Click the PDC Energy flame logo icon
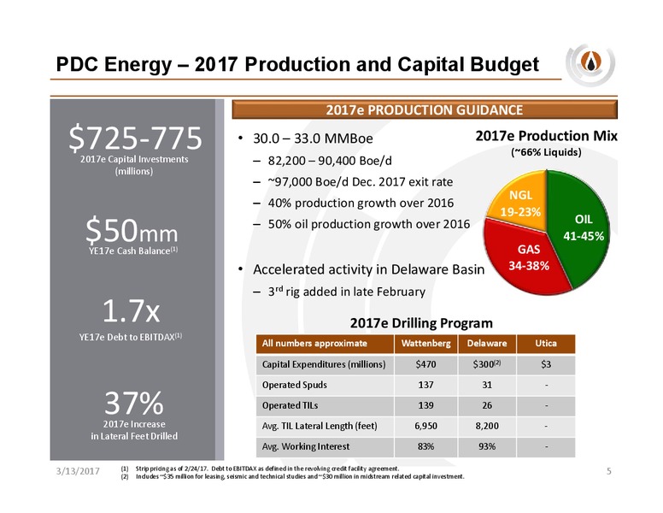This screenshot has width=663, height=513. (x=590, y=64)
